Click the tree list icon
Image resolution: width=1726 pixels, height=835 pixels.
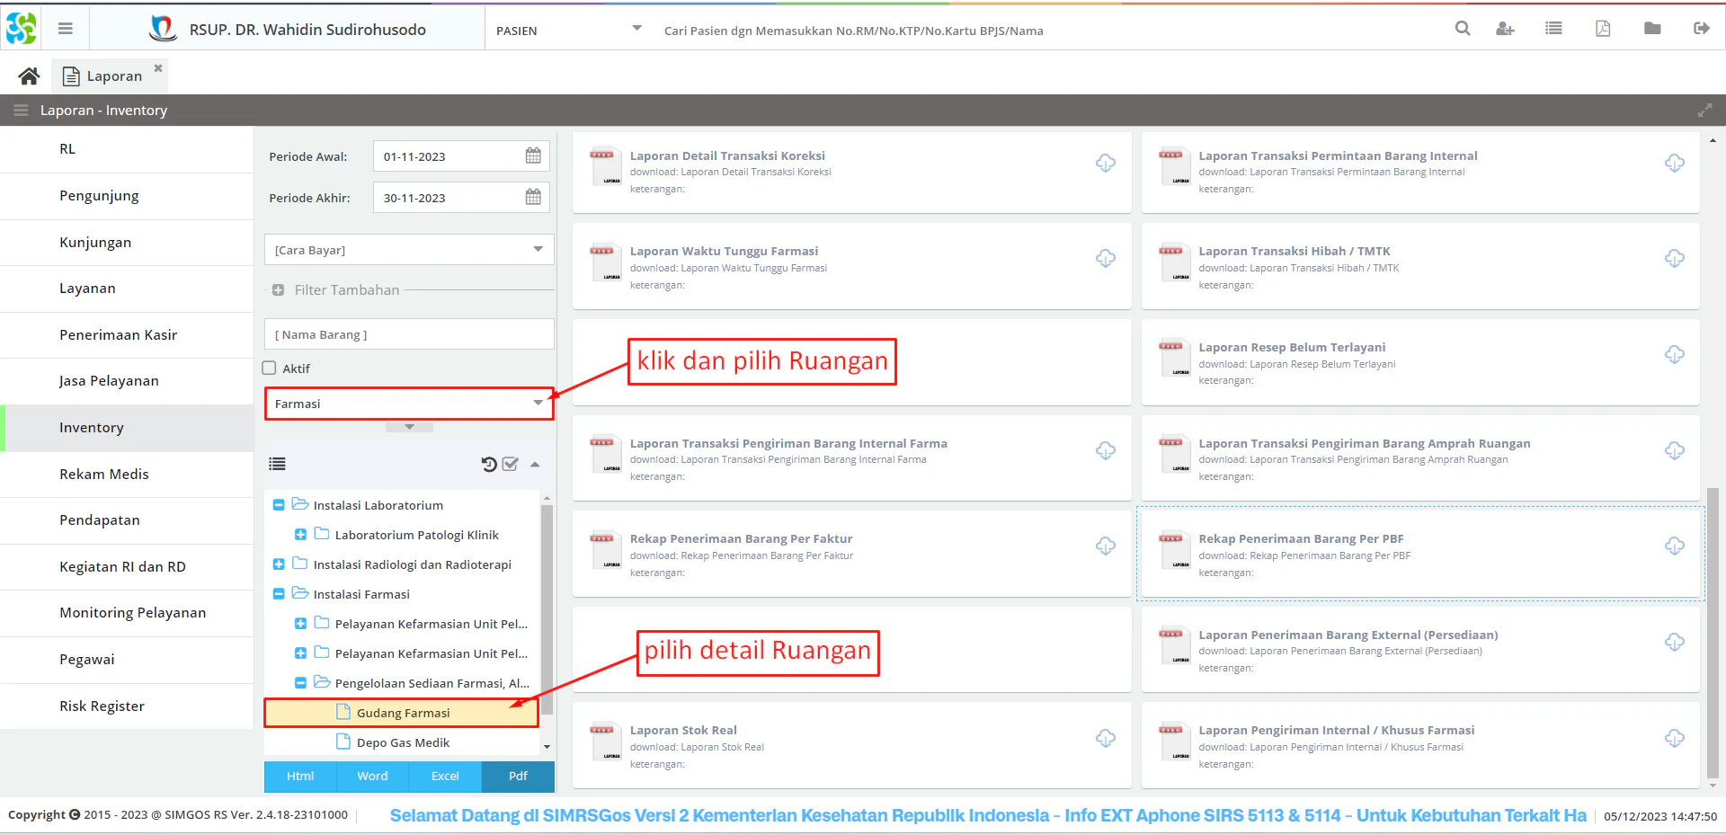(277, 464)
